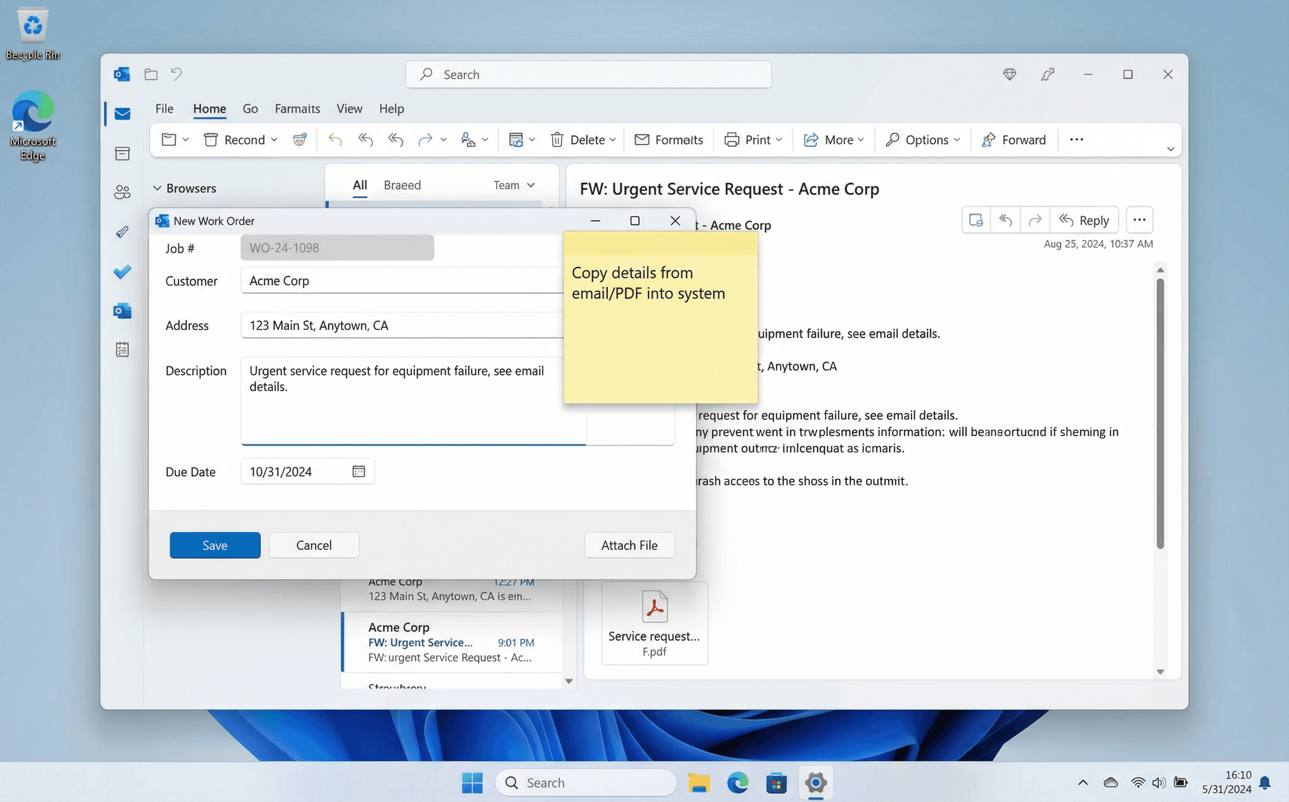Open the Delete dropdown arrow
The width and height of the screenshot is (1289, 802).
pos(613,140)
